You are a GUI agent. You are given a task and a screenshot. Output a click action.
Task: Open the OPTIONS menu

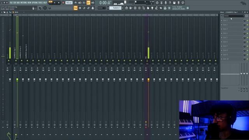click(35, 3)
